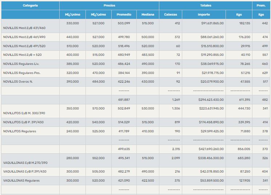This screenshot has height=195, width=271.
Task: Select the Importe column header
Action: (204, 15)
